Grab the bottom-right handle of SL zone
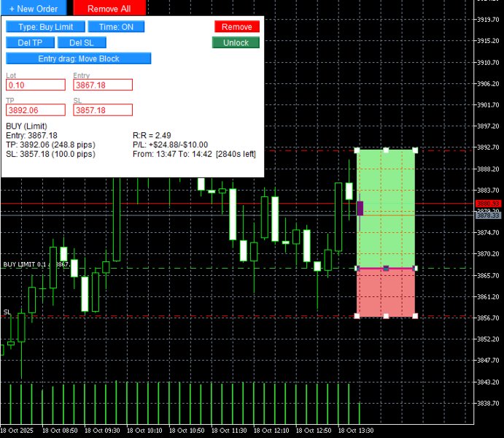504x438 pixels. [415, 316]
